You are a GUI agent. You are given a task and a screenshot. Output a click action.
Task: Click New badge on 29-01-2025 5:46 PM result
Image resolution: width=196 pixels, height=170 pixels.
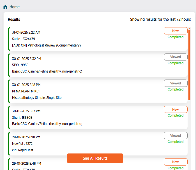coord(176,162)
